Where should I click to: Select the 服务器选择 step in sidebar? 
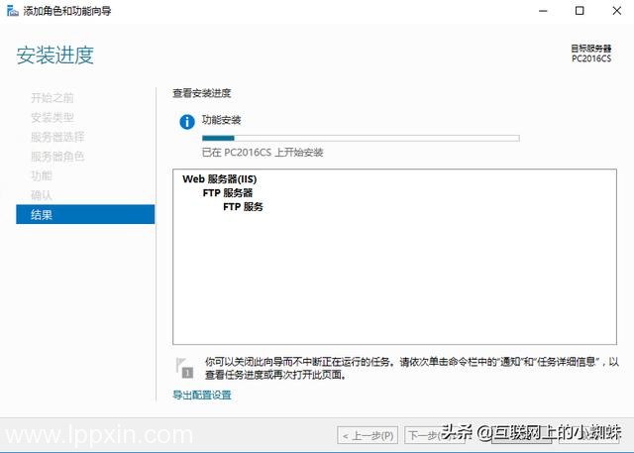(x=57, y=137)
